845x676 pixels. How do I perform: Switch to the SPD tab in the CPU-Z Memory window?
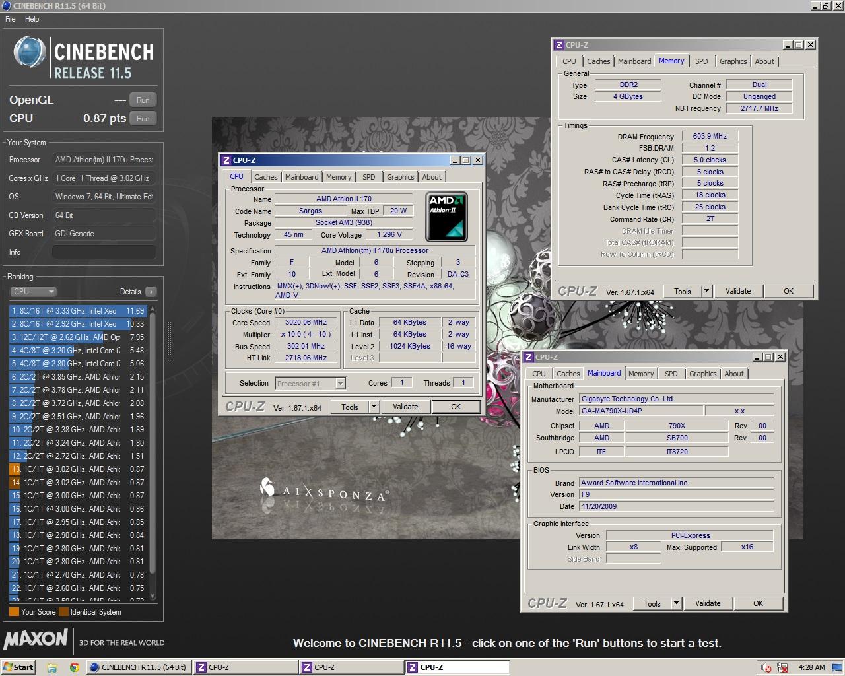(x=702, y=61)
